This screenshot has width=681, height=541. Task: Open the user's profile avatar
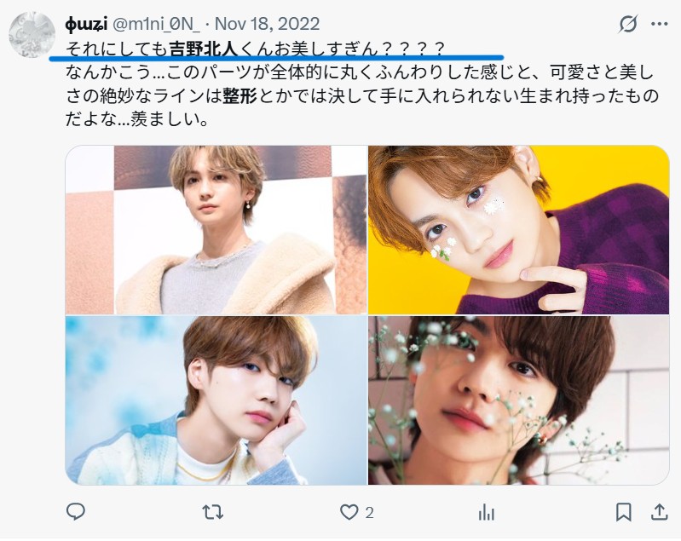click(32, 35)
